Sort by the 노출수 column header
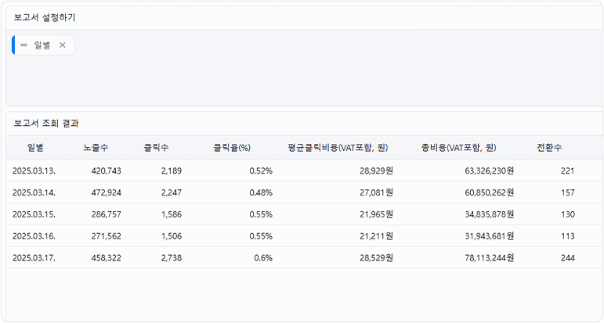Viewport: 604px width, 323px height. [96, 148]
